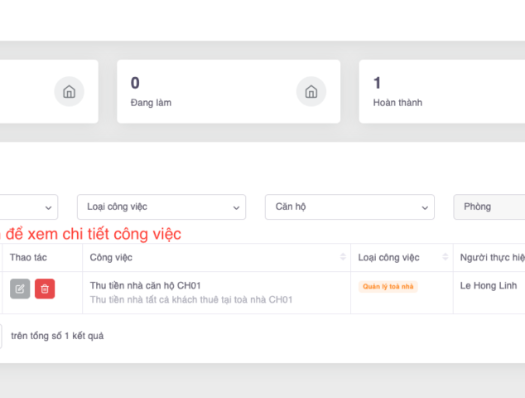
Task: Click the Người thực hiện column header
Action: pos(492,258)
